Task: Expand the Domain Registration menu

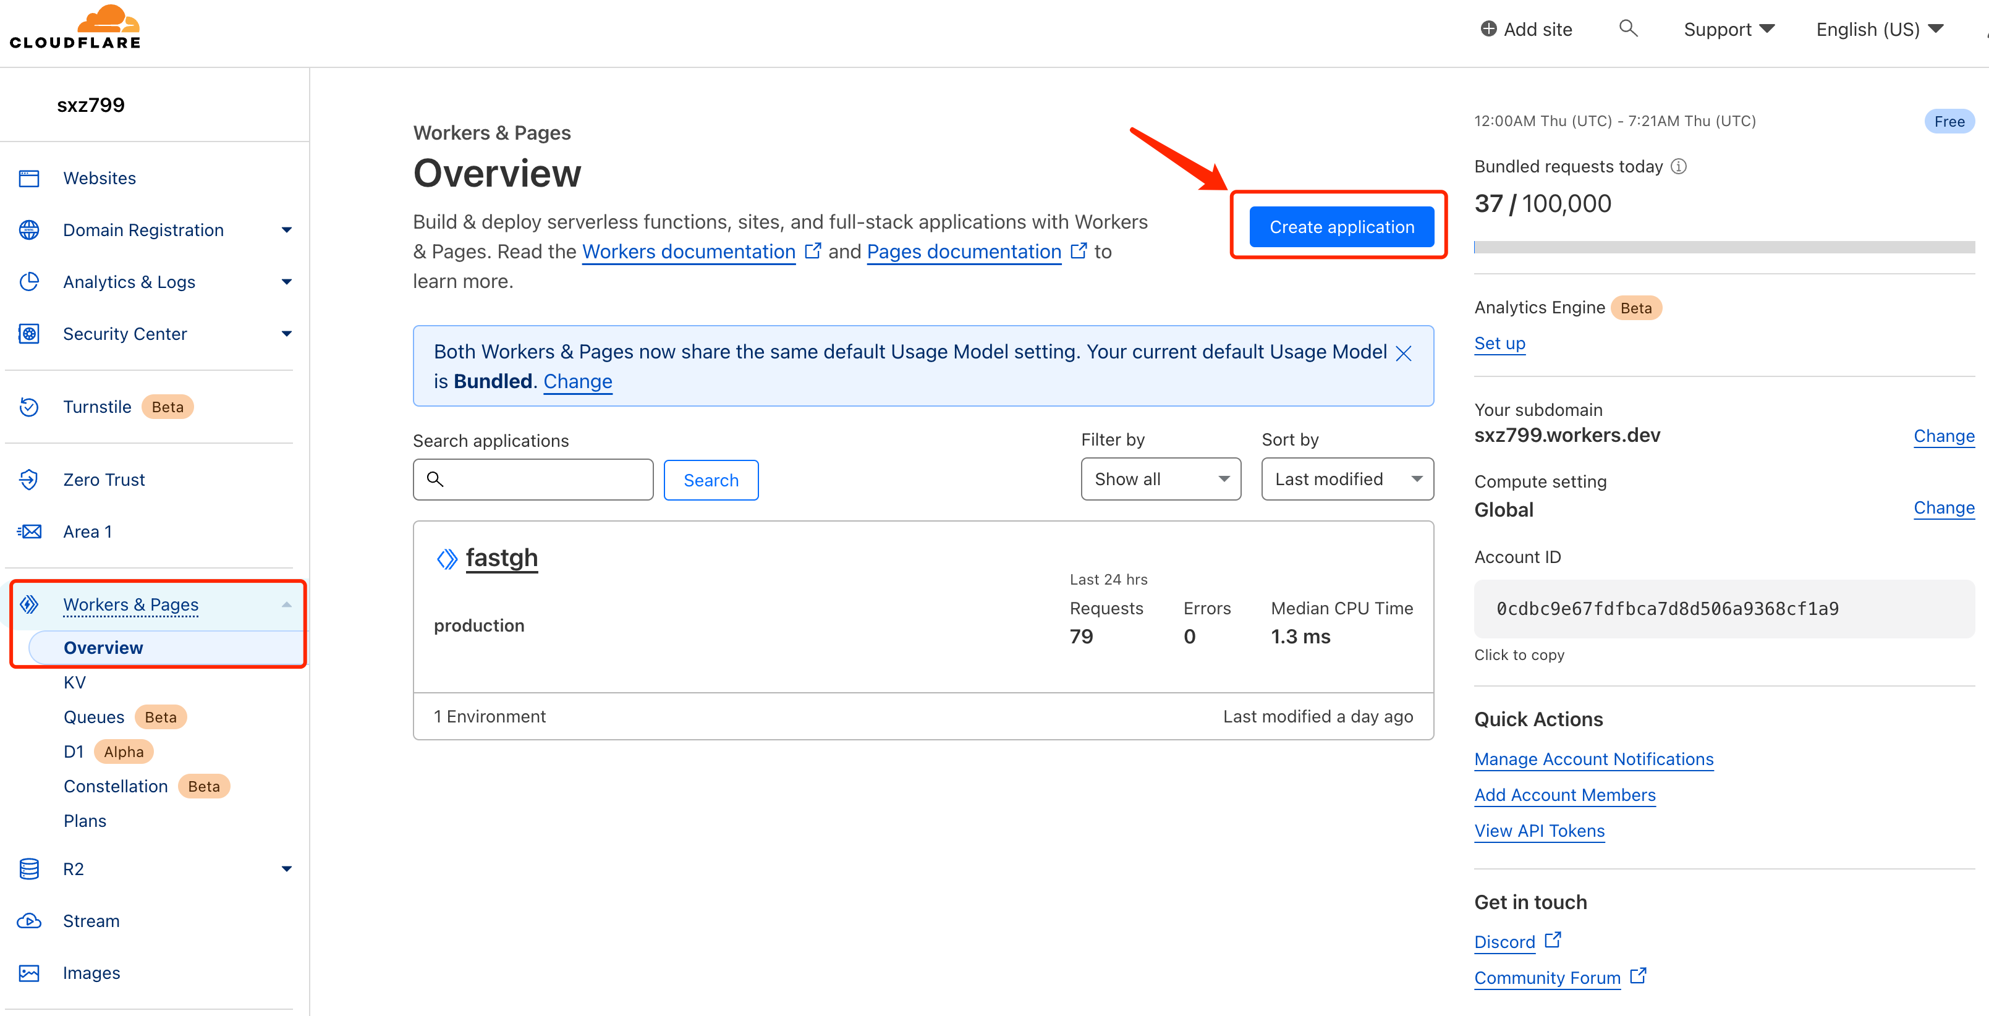Action: coord(286,230)
